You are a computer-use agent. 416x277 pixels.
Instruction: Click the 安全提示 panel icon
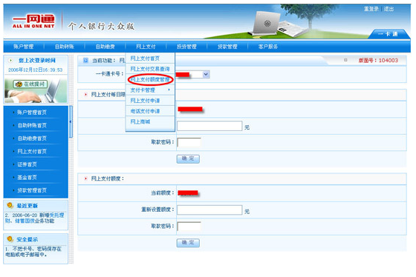[10, 239]
